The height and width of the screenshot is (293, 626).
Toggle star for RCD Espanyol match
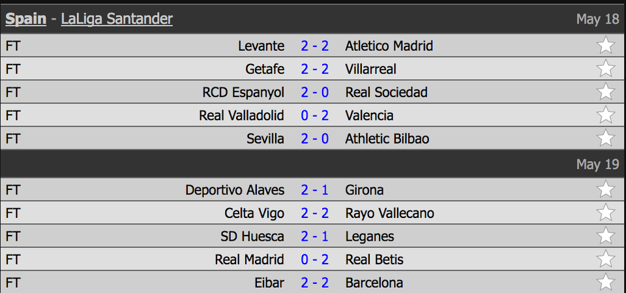point(606,92)
